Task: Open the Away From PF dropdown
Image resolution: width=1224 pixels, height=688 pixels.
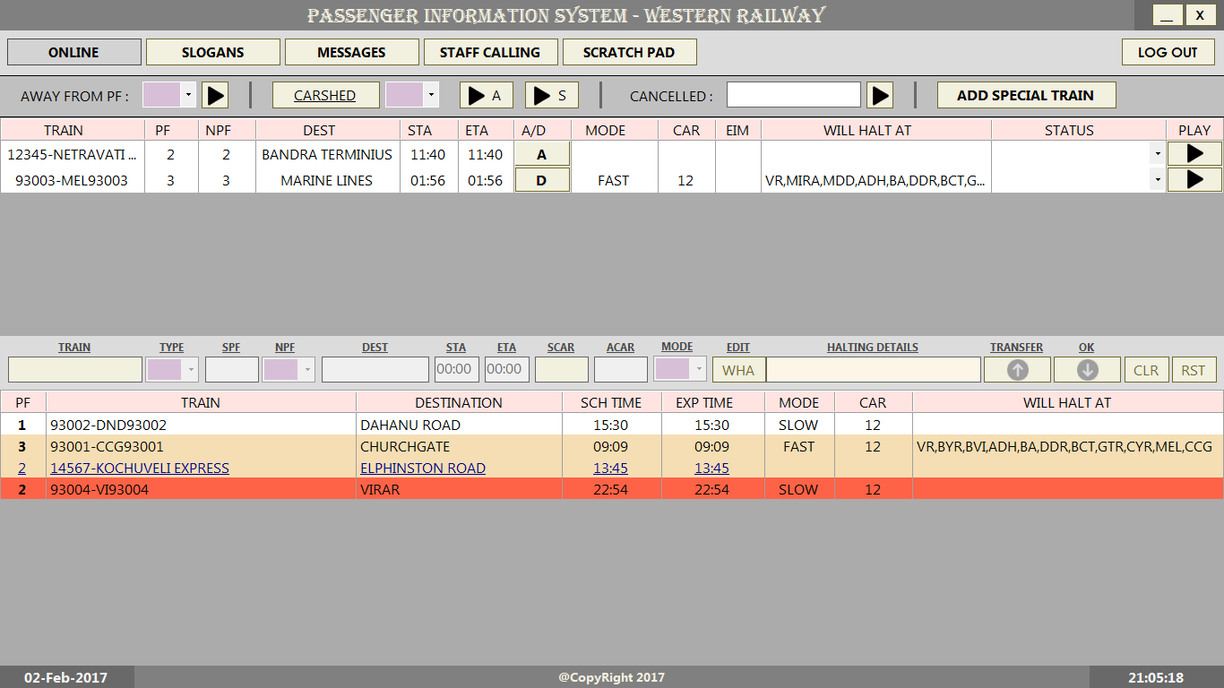Action: [x=188, y=95]
